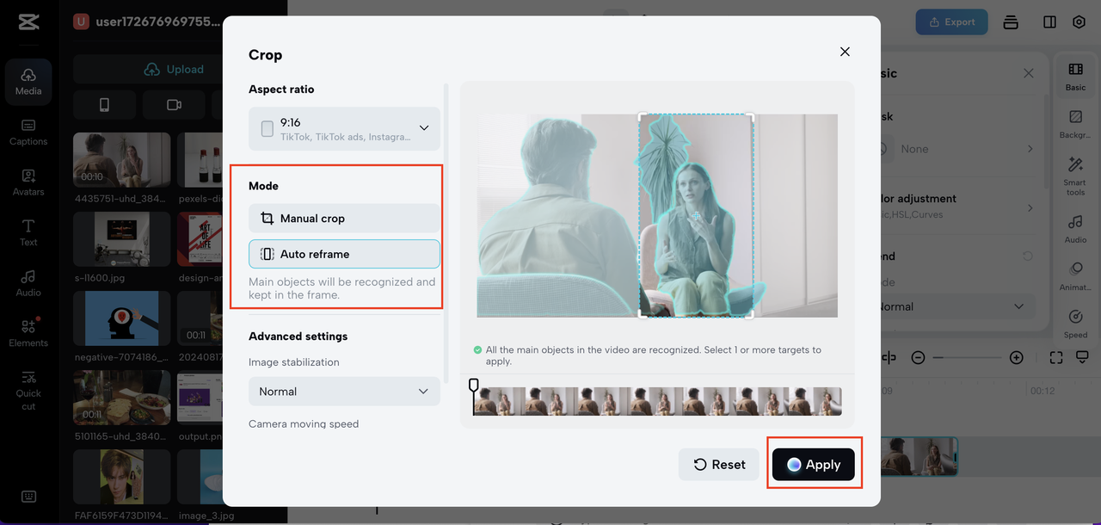Click the user workspace avatar icon

81,22
